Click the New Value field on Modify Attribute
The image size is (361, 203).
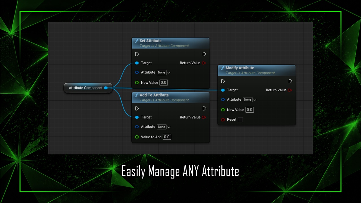tap(250, 110)
